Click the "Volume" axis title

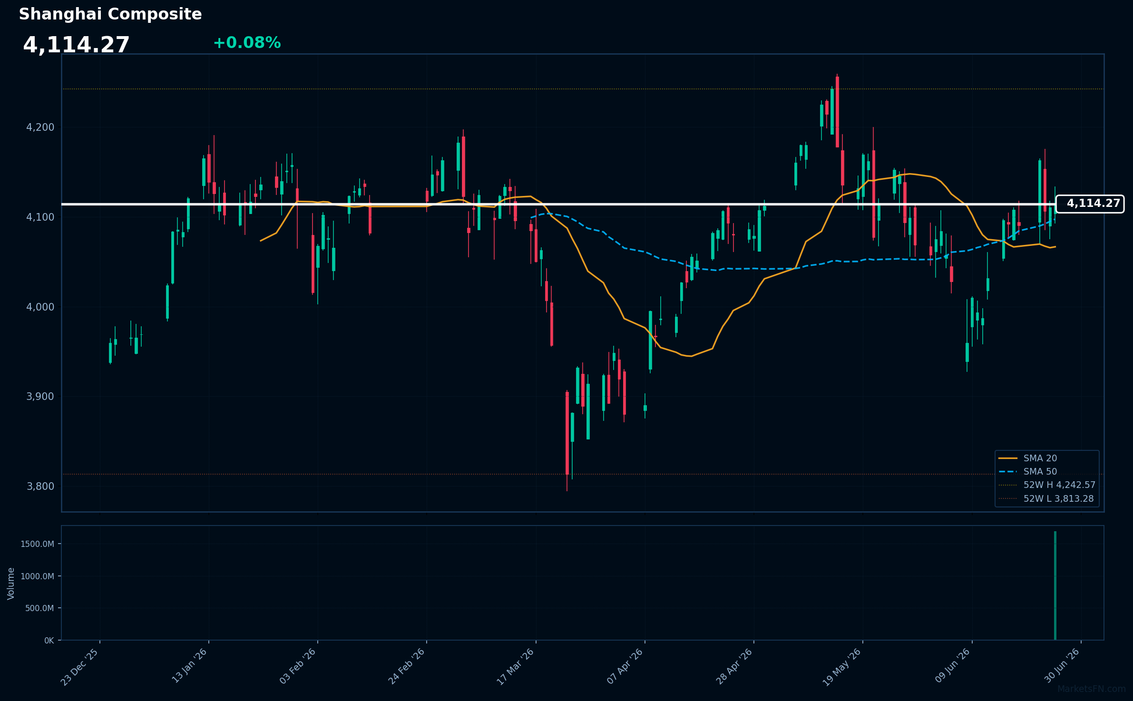pyautogui.click(x=11, y=584)
